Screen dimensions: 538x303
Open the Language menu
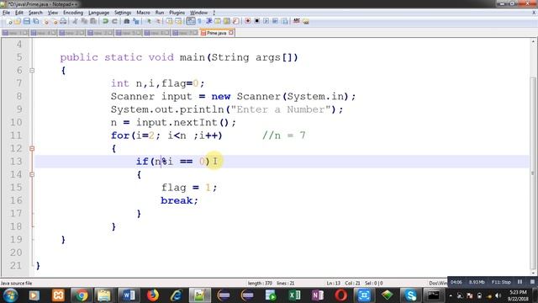[98, 13]
